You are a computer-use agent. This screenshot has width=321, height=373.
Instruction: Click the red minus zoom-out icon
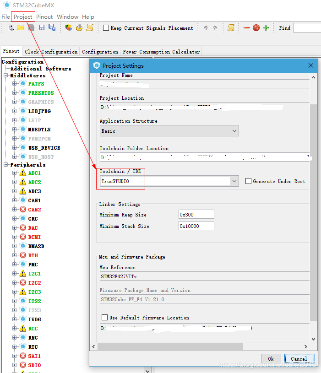pyautogui.click(x=246, y=28)
